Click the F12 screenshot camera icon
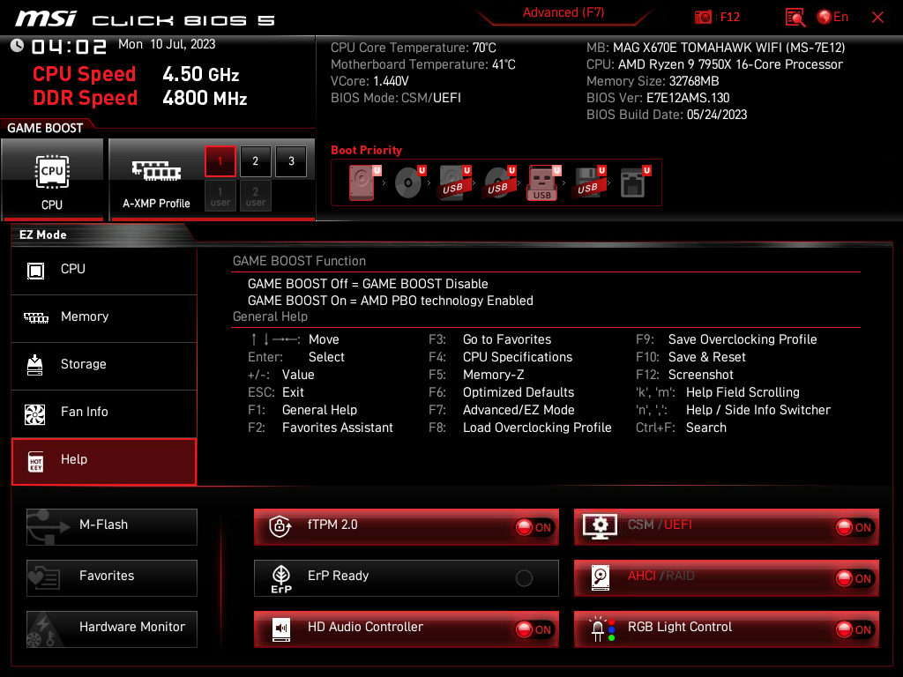Screen dimensions: 903x677 click(703, 18)
